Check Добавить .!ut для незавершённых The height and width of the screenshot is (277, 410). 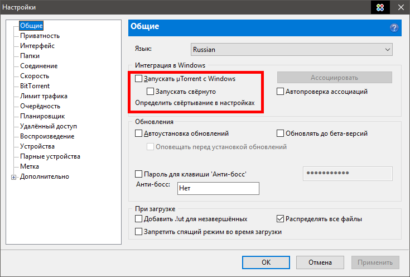138,218
